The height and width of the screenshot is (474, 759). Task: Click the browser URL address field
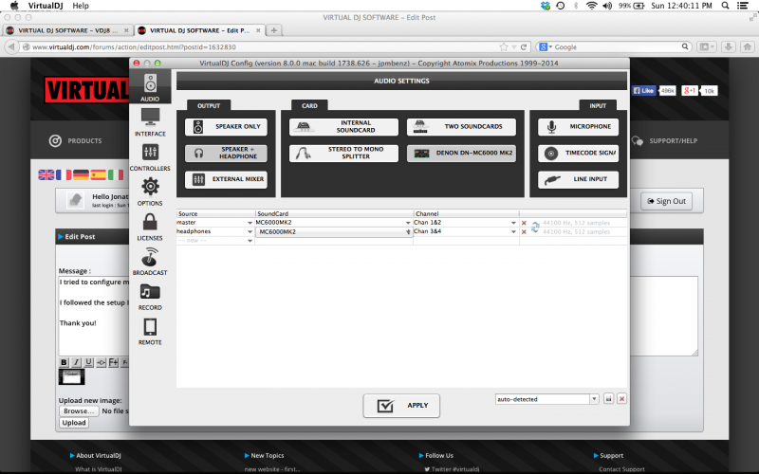[x=266, y=46]
